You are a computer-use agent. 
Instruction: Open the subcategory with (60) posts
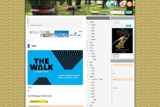[x=93, y=31]
